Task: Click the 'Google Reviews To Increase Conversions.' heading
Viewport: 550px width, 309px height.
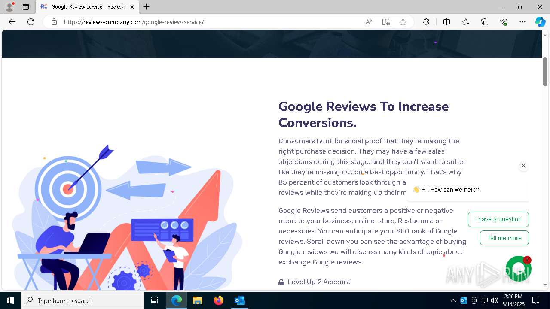Action: pos(364,115)
